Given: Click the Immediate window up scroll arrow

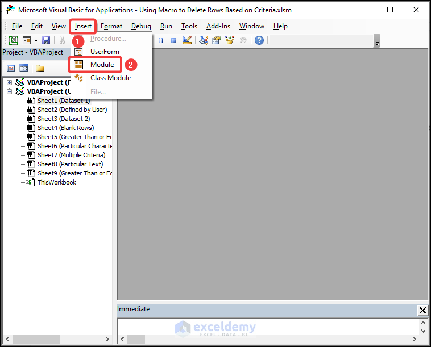Looking at the screenshot, I should point(423,323).
